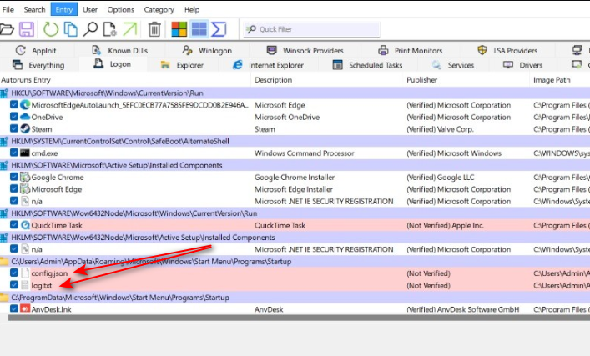This screenshot has height=356, width=590.
Task: Click the Delete trash can icon
Action: pyautogui.click(x=154, y=29)
